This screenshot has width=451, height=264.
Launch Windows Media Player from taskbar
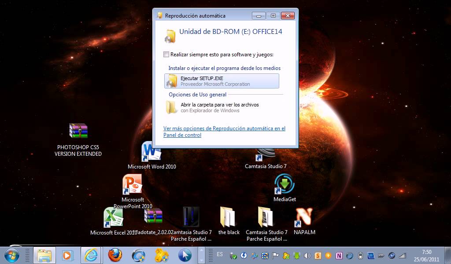[67, 255]
